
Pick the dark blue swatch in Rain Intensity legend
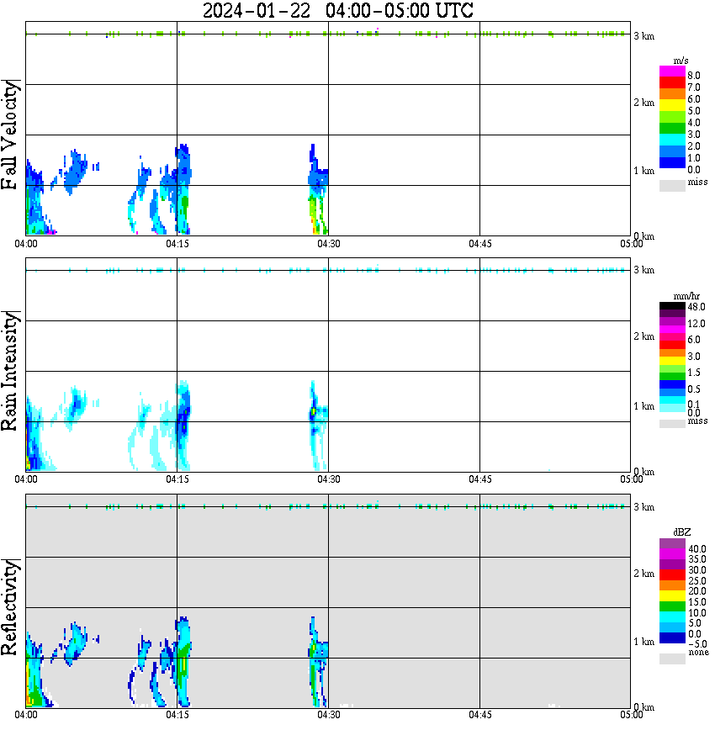pos(672,384)
